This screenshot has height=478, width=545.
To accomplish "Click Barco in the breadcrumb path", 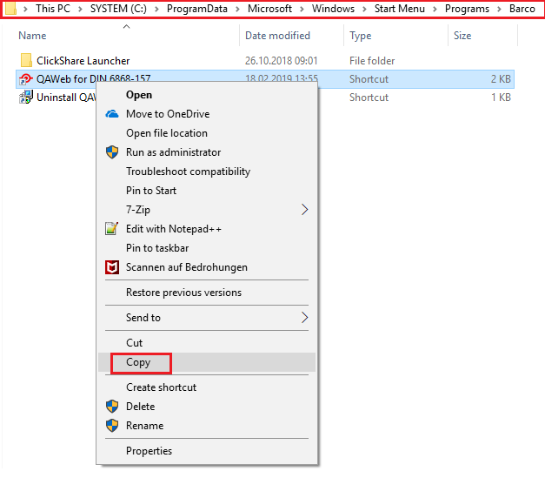I will [x=522, y=9].
